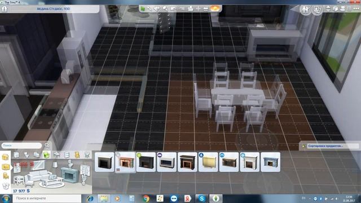This screenshot has width=361, height=203.
Task: Open game options three-dots menu
Action: coord(356,9)
